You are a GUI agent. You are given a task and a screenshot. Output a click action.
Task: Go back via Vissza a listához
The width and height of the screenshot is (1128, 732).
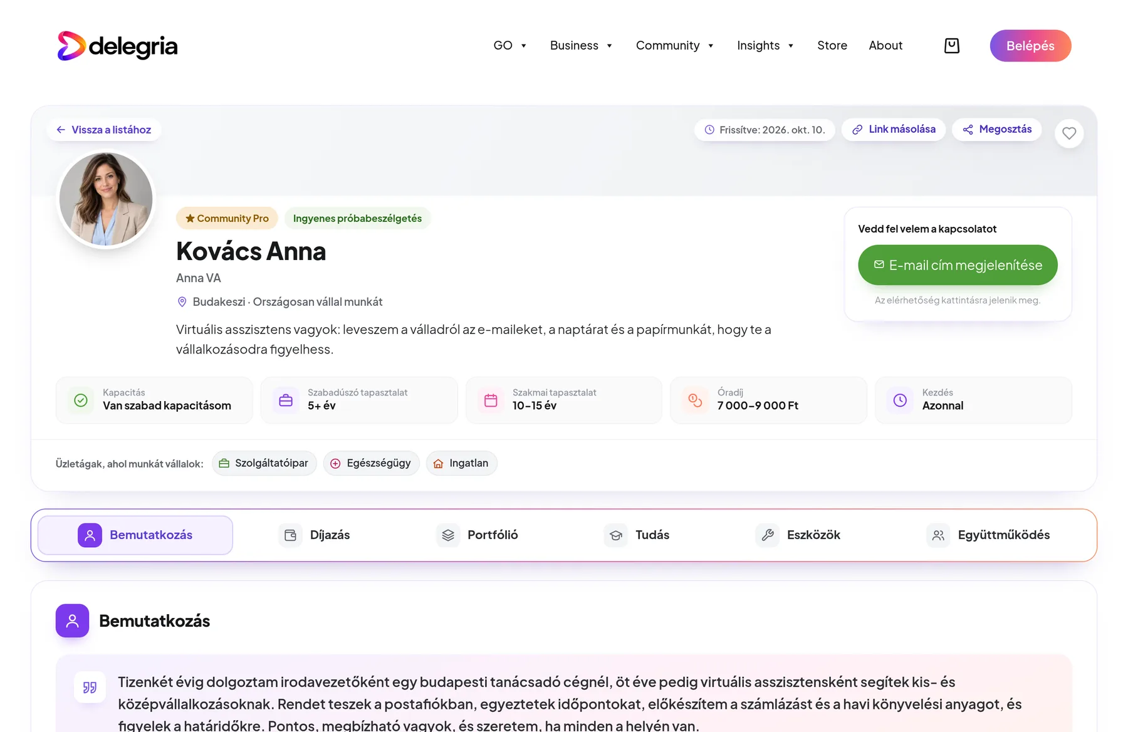click(104, 130)
